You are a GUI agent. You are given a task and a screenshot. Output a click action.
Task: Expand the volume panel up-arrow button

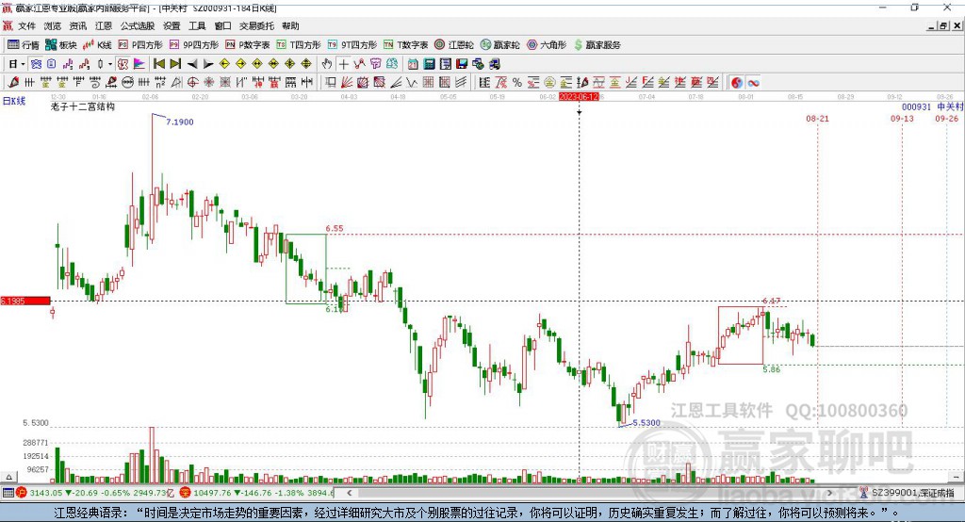8,477
